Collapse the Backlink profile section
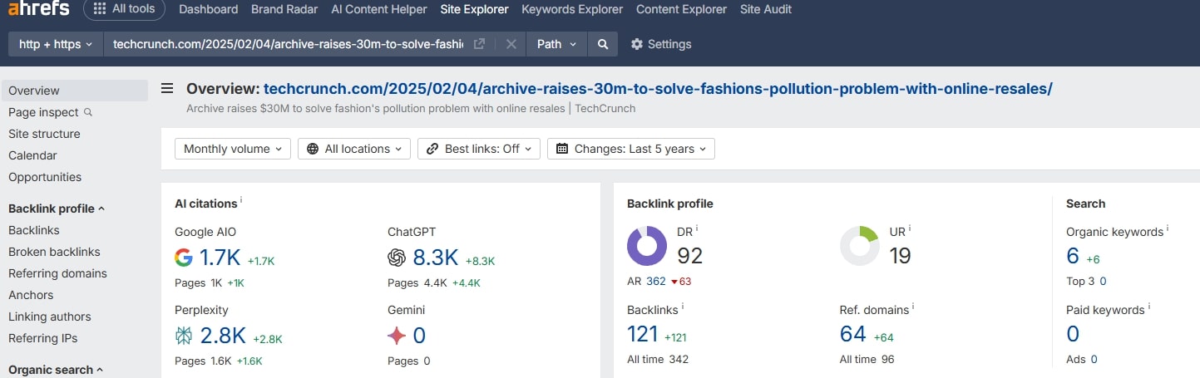The width and height of the screenshot is (1200, 378). (x=57, y=209)
